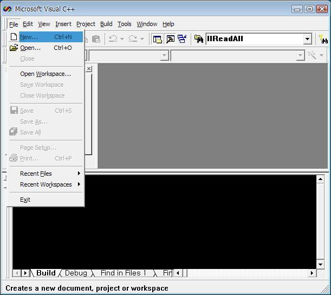Click output pane scroll up arrow
331x295 pixels.
(x=321, y=179)
